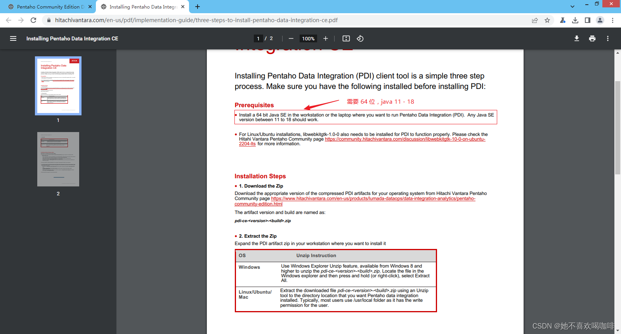Image resolution: width=621 pixels, height=334 pixels.
Task: Click the 'pdi-ce-<version>-<build>.zip' filename line
Action: 263,221
